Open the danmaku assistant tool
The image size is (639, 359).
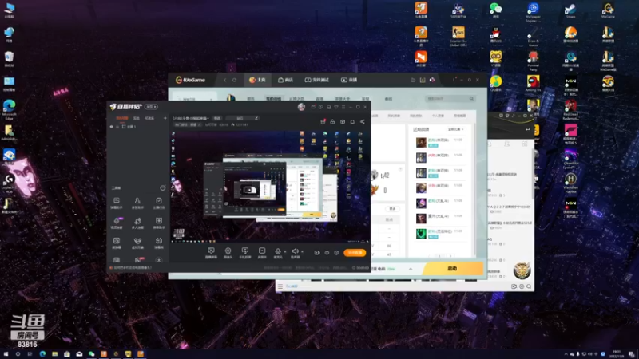point(117,203)
